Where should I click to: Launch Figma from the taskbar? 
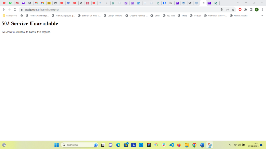[149, 145]
